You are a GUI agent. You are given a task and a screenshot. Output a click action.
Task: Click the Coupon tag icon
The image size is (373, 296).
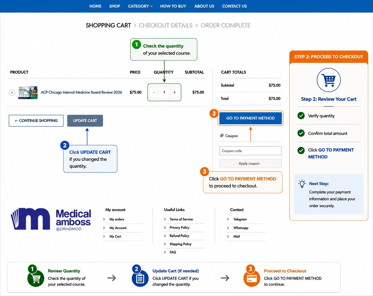tap(222, 136)
